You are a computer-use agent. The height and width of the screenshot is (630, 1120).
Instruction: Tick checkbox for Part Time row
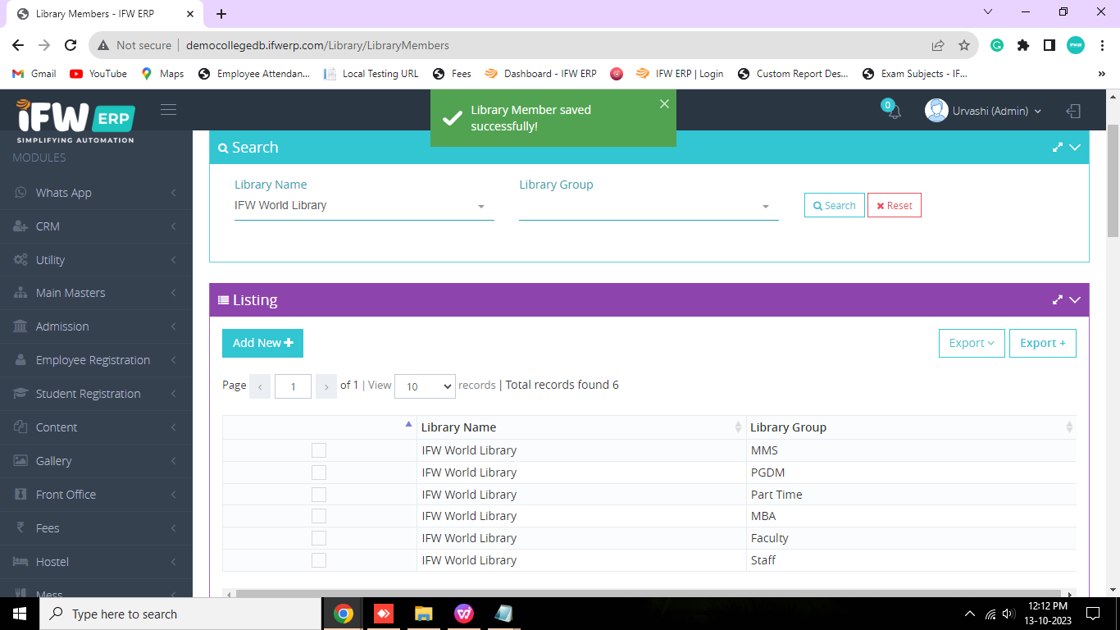pos(319,495)
